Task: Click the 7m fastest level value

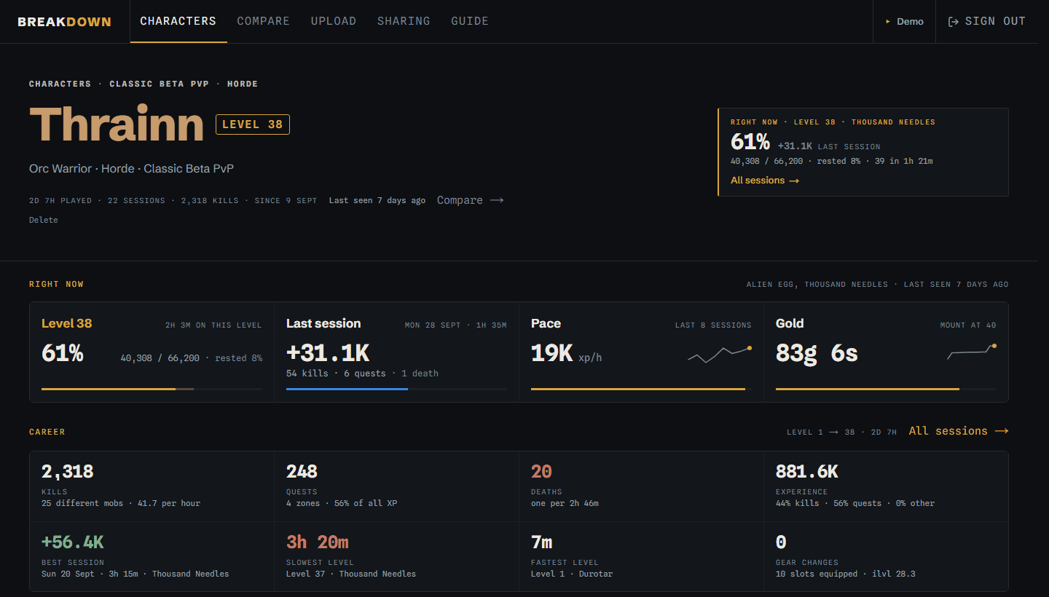Action: pos(541,542)
